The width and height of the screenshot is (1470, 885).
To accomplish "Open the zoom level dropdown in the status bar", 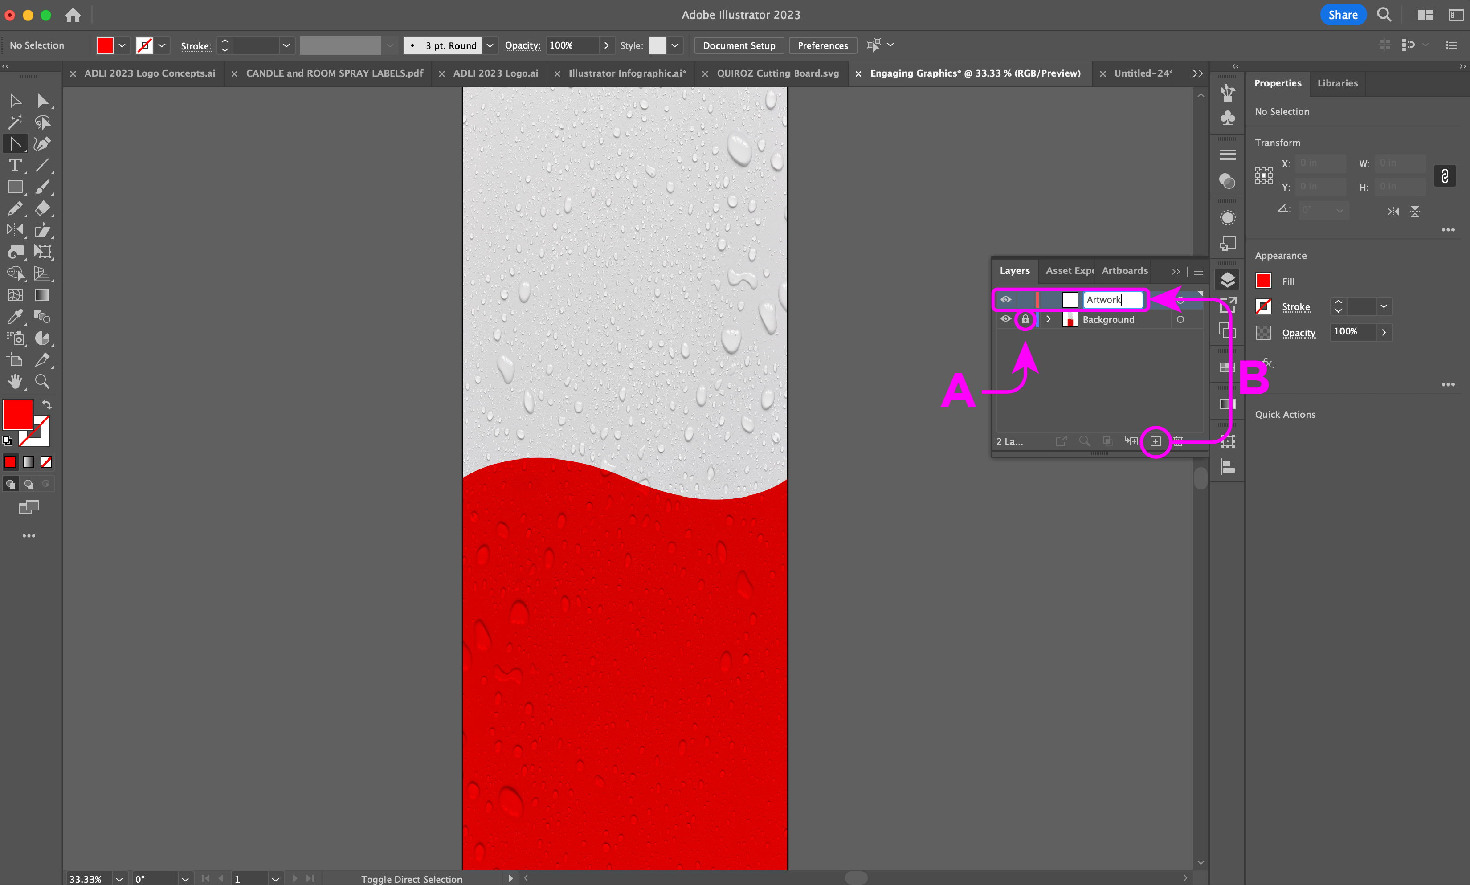I will point(119,879).
